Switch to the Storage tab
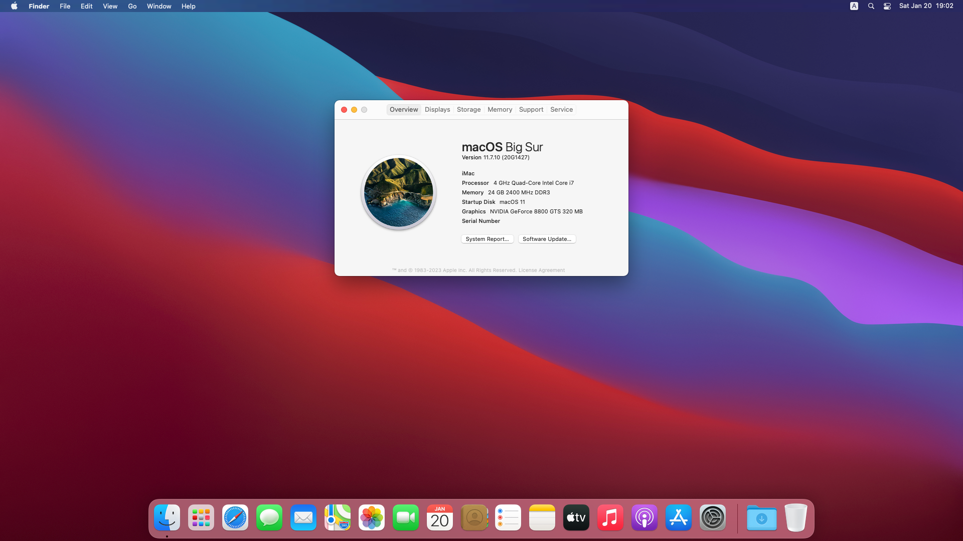The width and height of the screenshot is (963, 541). [468, 109]
